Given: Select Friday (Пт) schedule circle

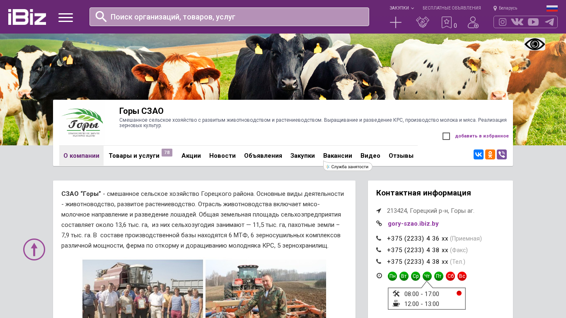Looking at the screenshot, I should (x=439, y=276).
